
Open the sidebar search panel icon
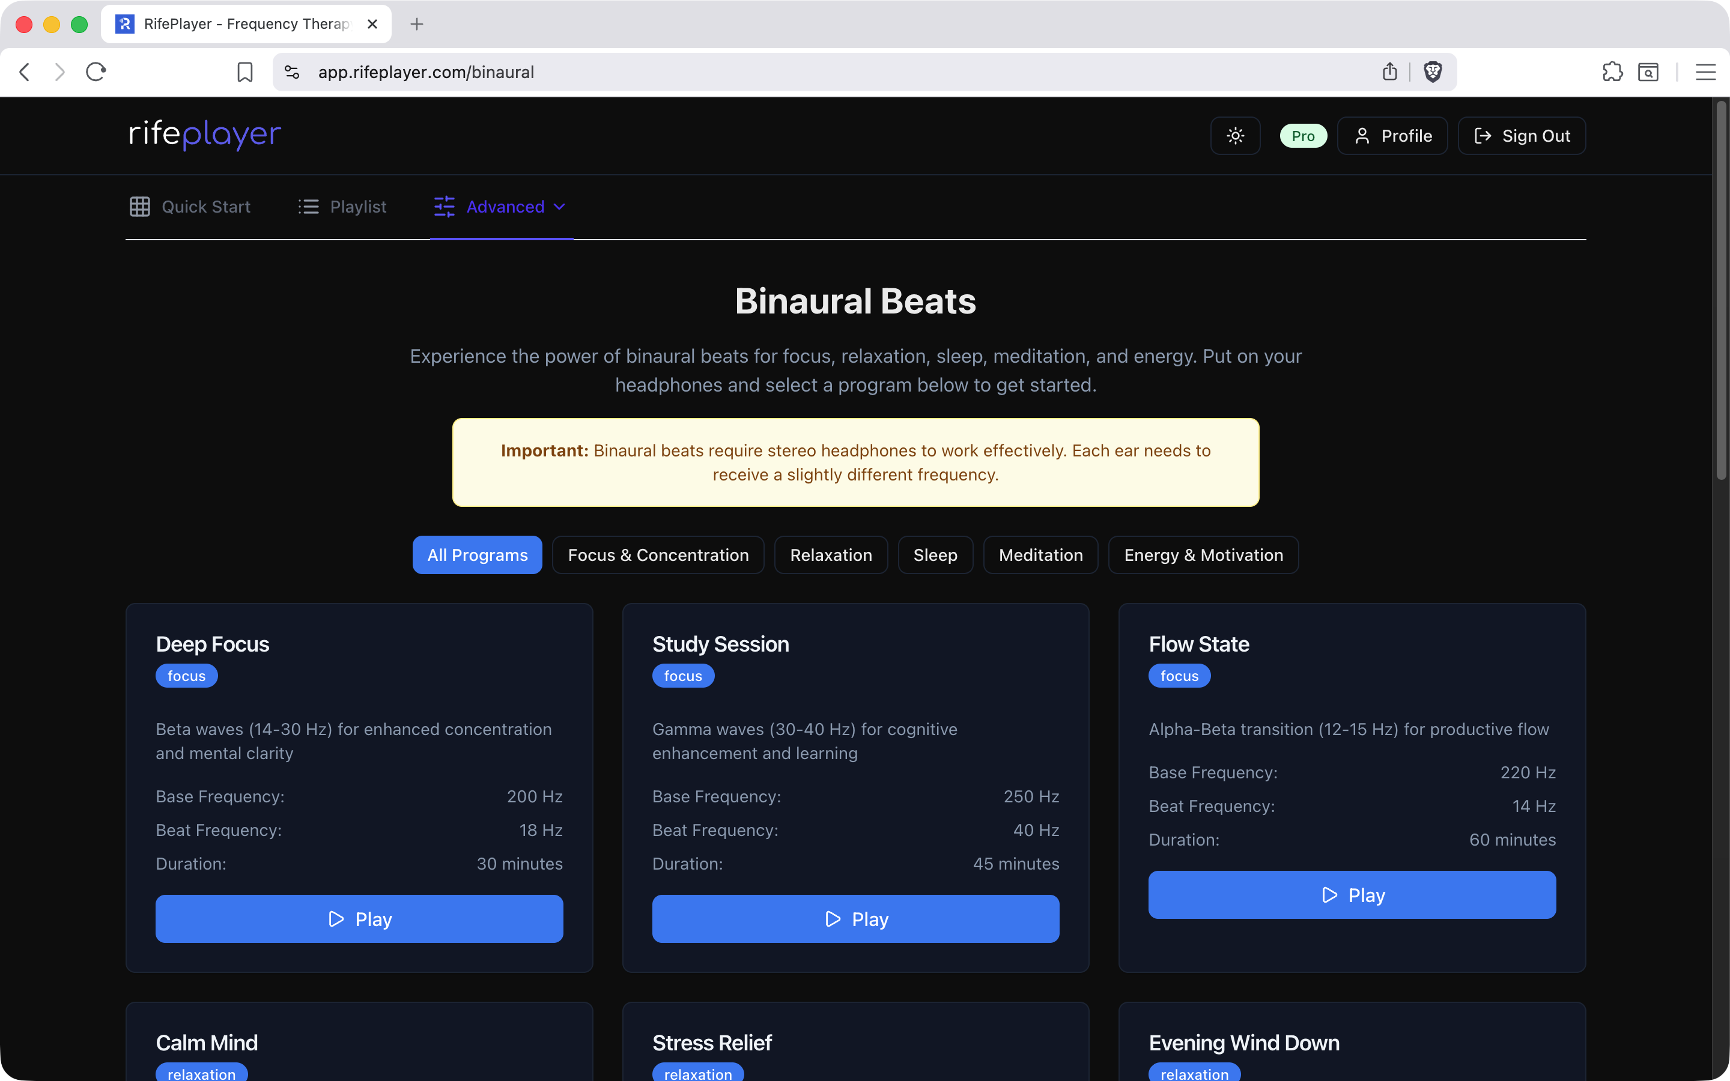click(1648, 72)
